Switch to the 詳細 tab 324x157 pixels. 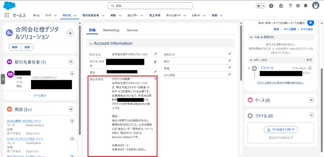pos(92,30)
